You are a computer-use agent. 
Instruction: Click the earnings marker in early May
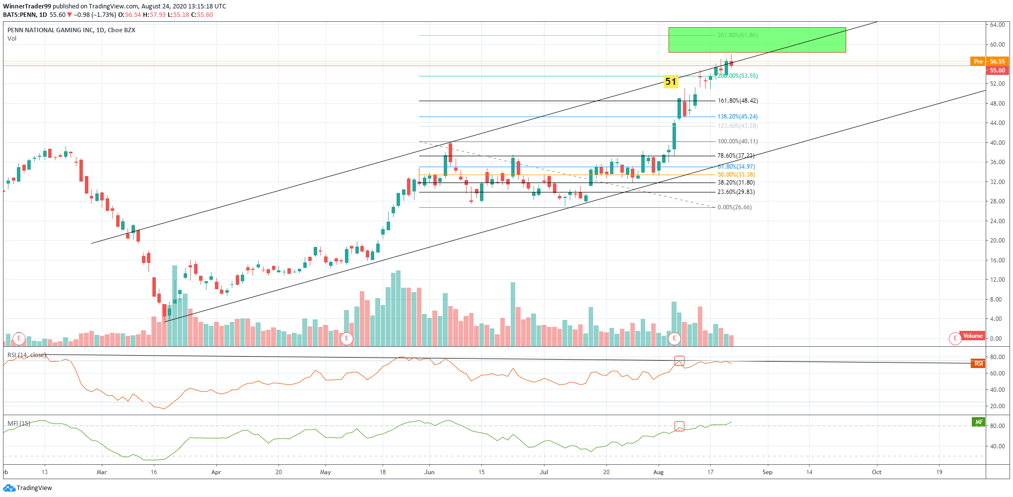[346, 339]
